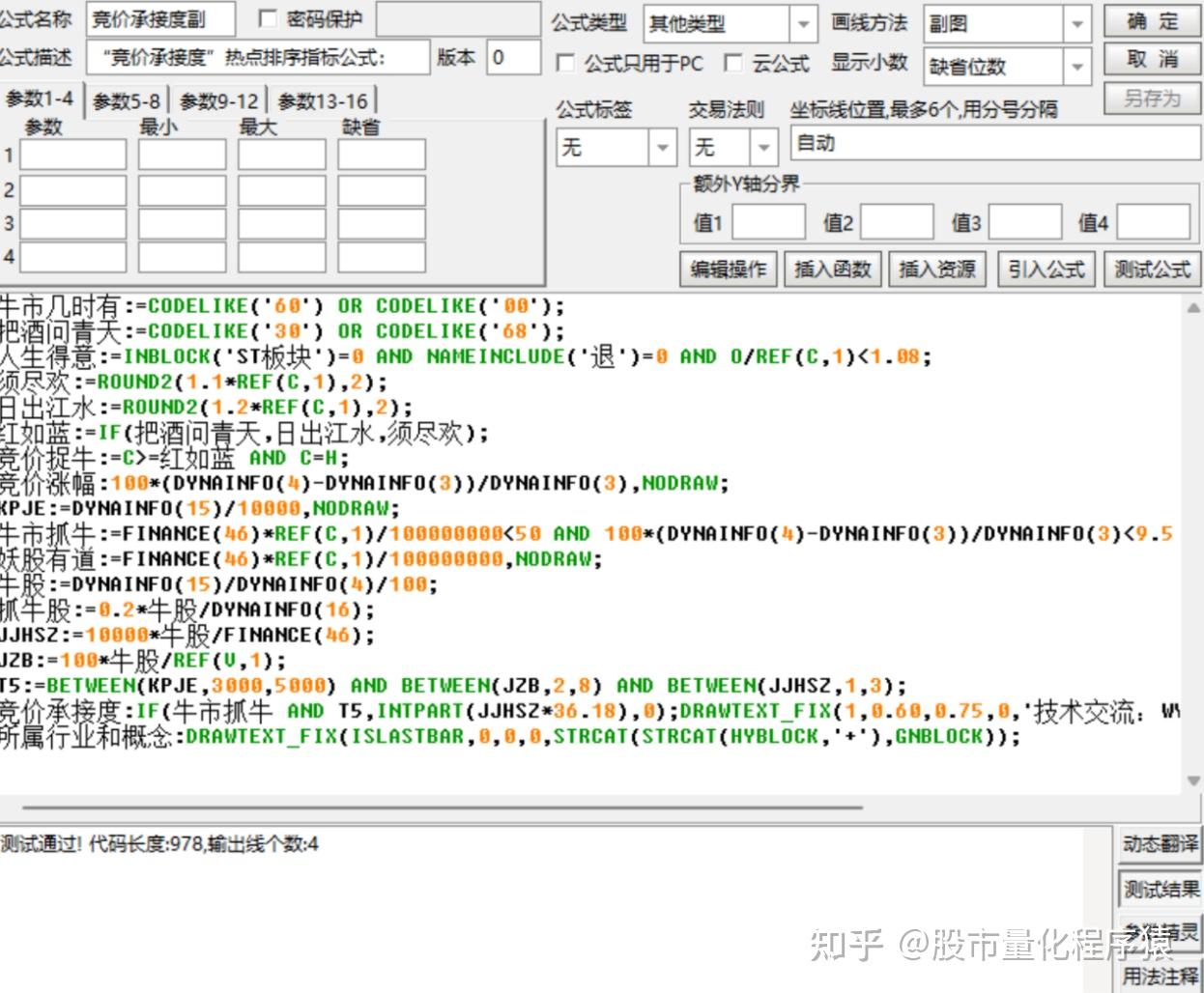Enable 公式只用于PC checkbox
Viewport: 1204px width, 993px height.
pyautogui.click(x=565, y=63)
